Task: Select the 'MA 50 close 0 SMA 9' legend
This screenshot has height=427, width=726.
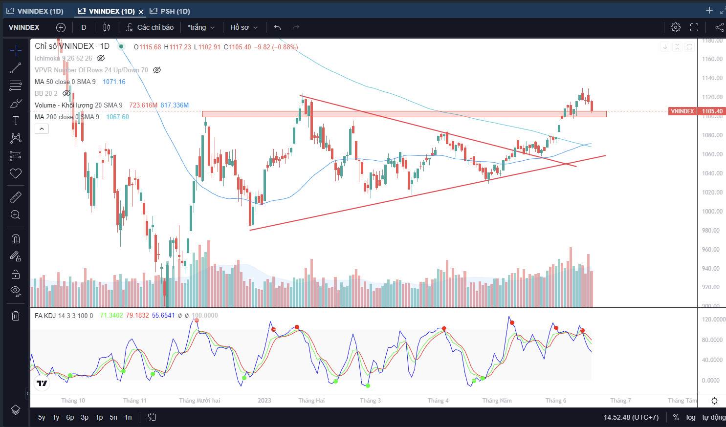Action: tap(65, 82)
